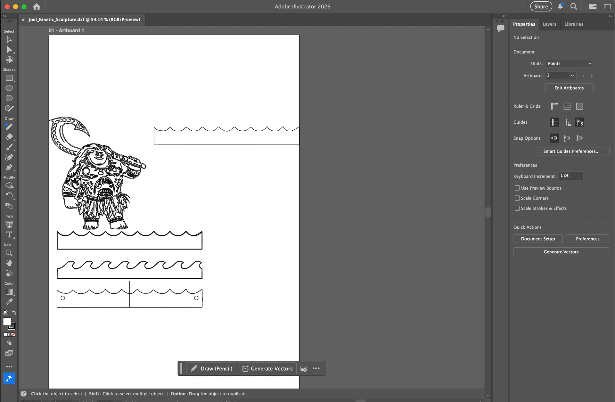The height and width of the screenshot is (402, 615).
Task: Click the Document Setup button
Action: click(538, 239)
